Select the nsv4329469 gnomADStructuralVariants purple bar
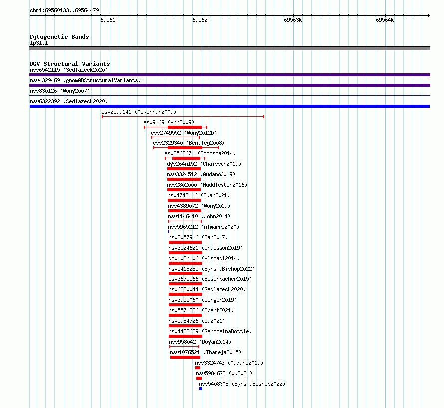 tap(229, 85)
